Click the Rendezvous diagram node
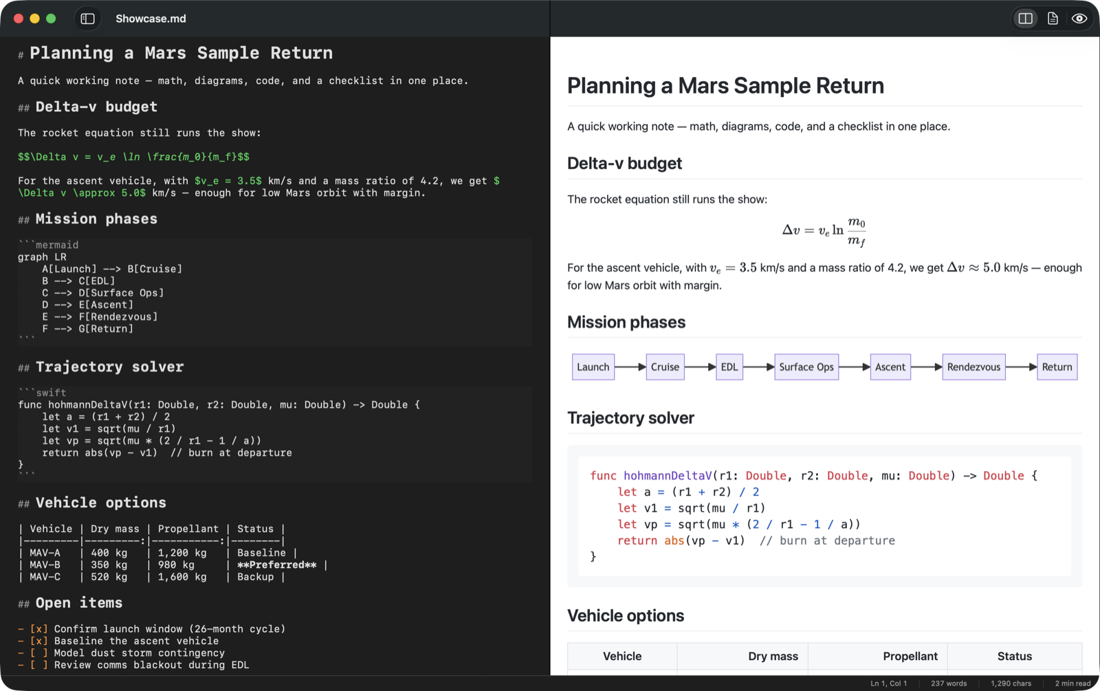 coord(973,367)
